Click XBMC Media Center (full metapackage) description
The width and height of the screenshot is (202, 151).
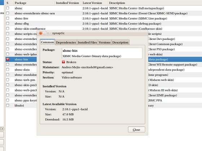(137, 8)
